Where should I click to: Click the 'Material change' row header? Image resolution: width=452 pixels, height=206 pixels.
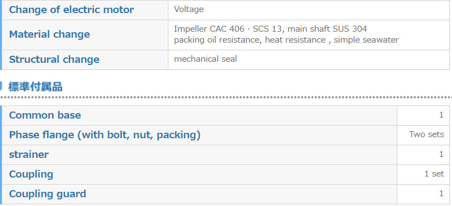[x=49, y=34]
